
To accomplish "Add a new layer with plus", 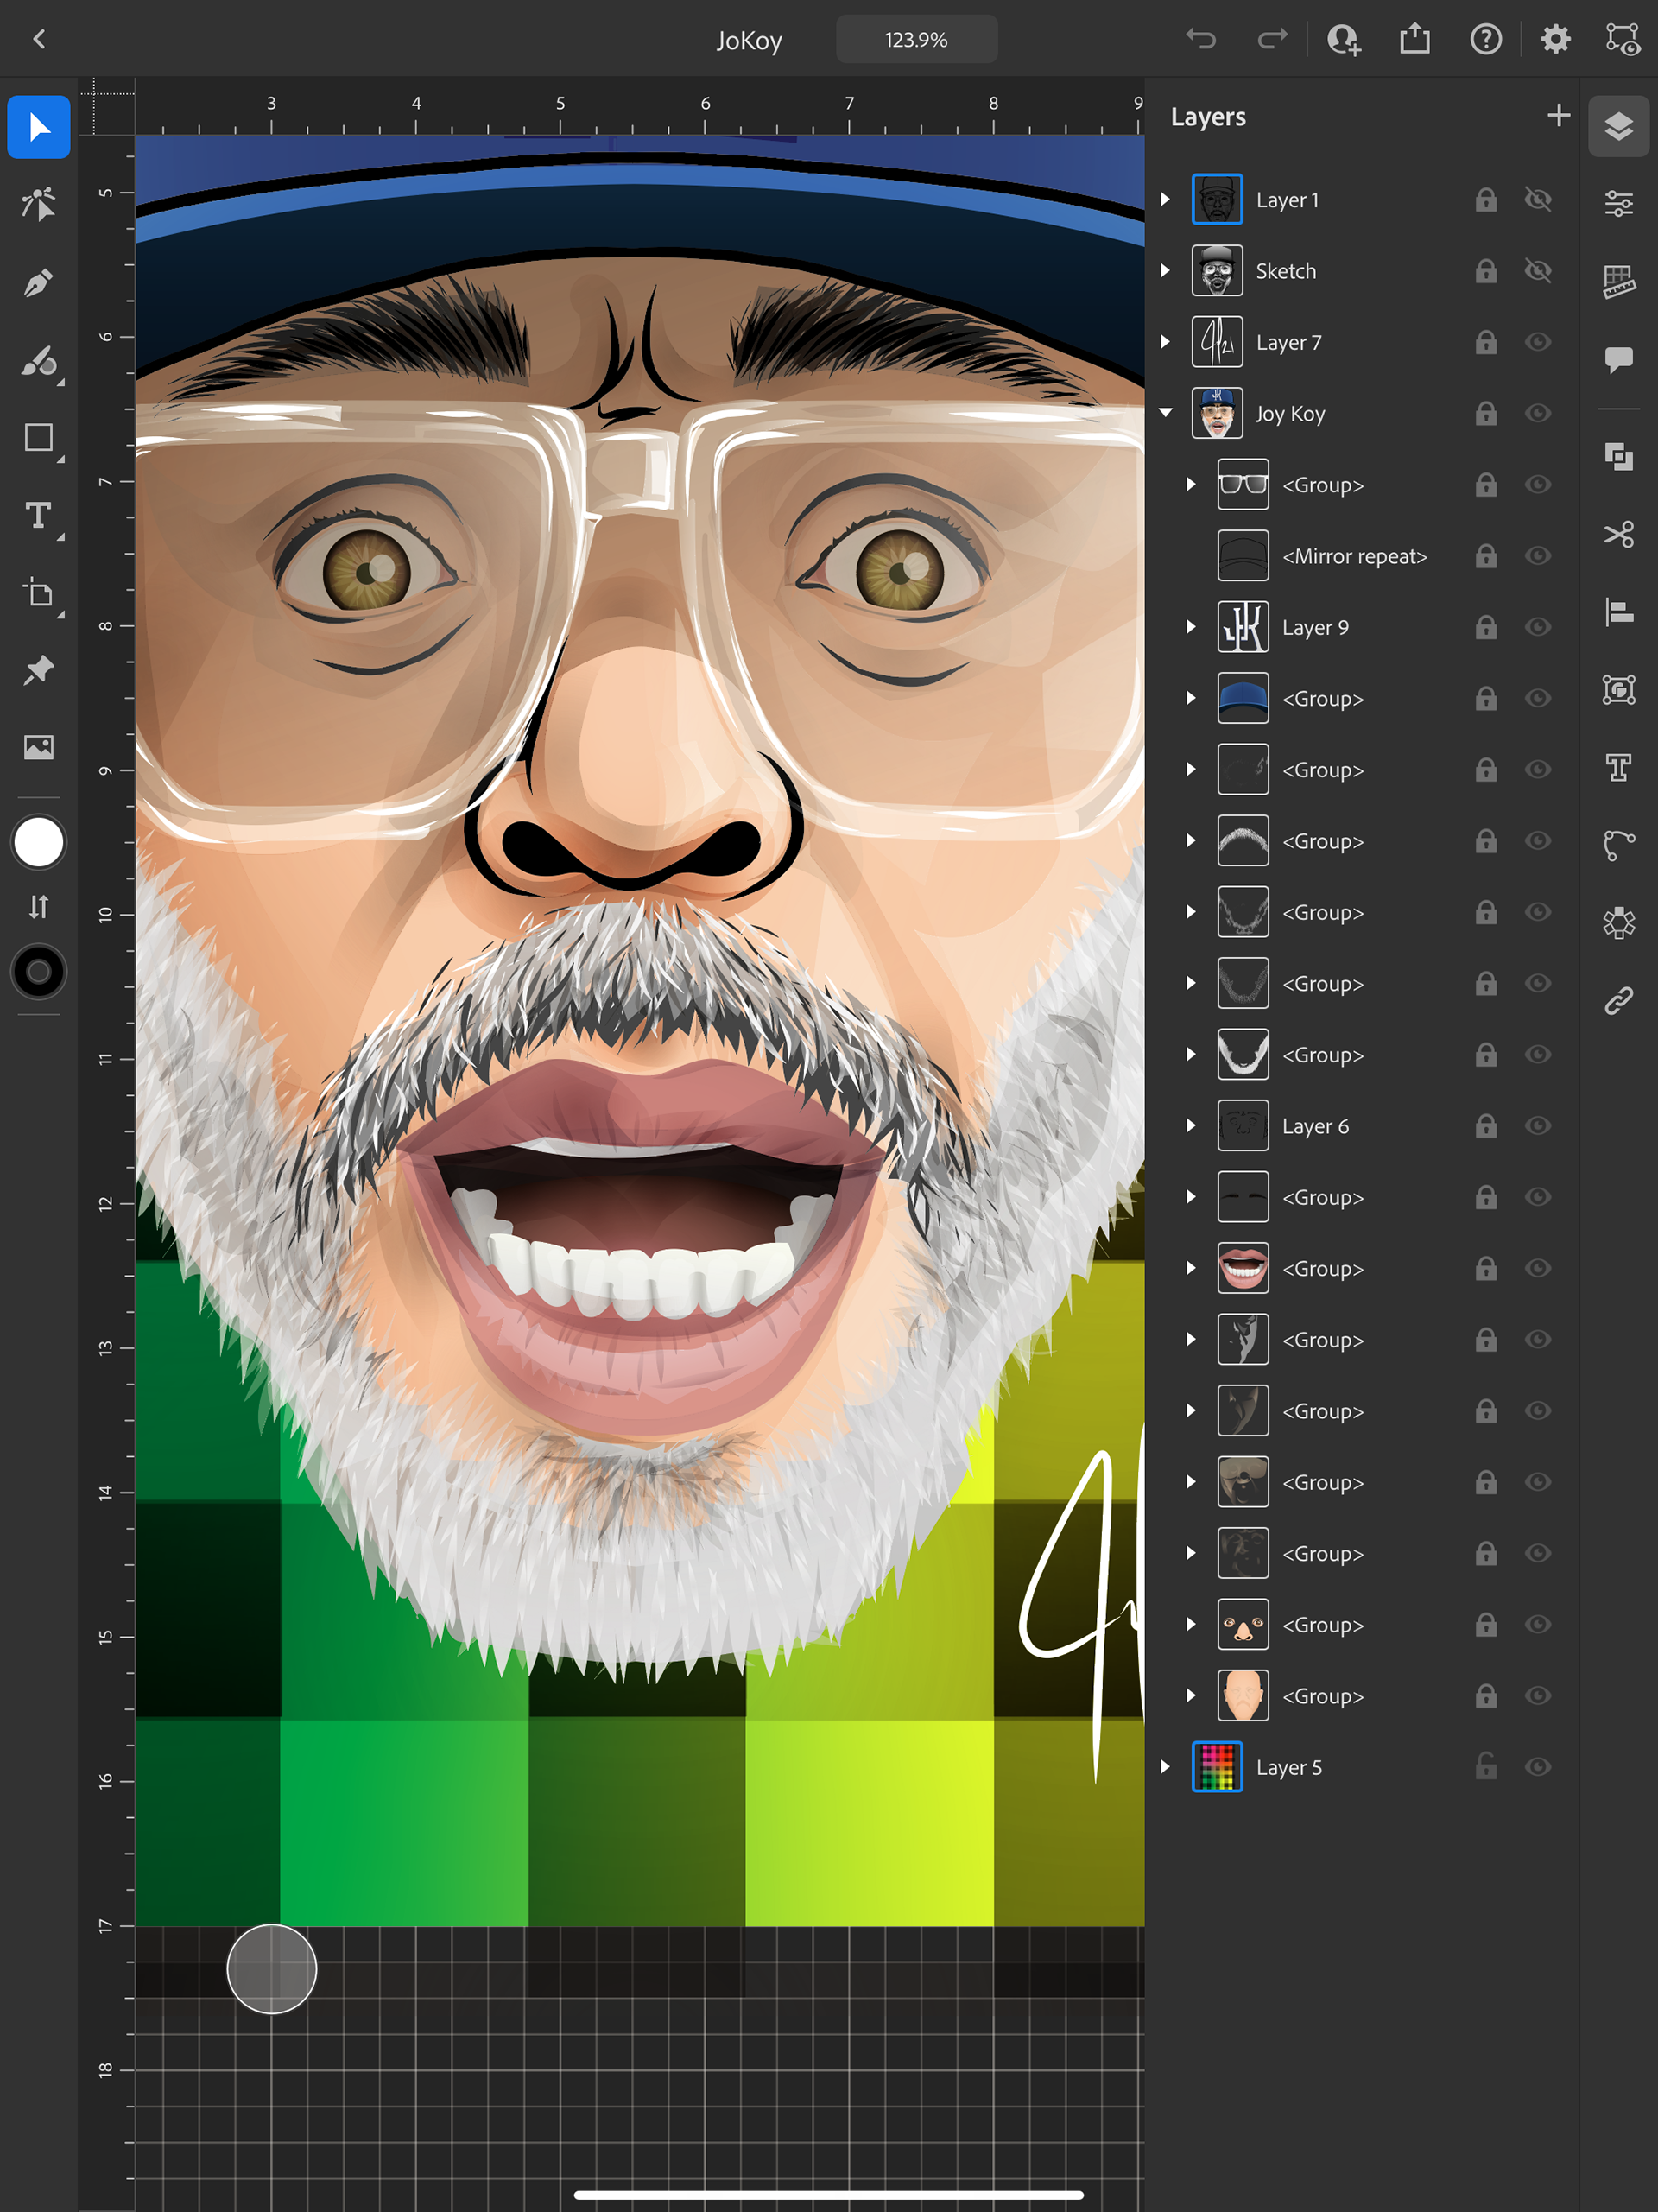I will click(x=1557, y=116).
